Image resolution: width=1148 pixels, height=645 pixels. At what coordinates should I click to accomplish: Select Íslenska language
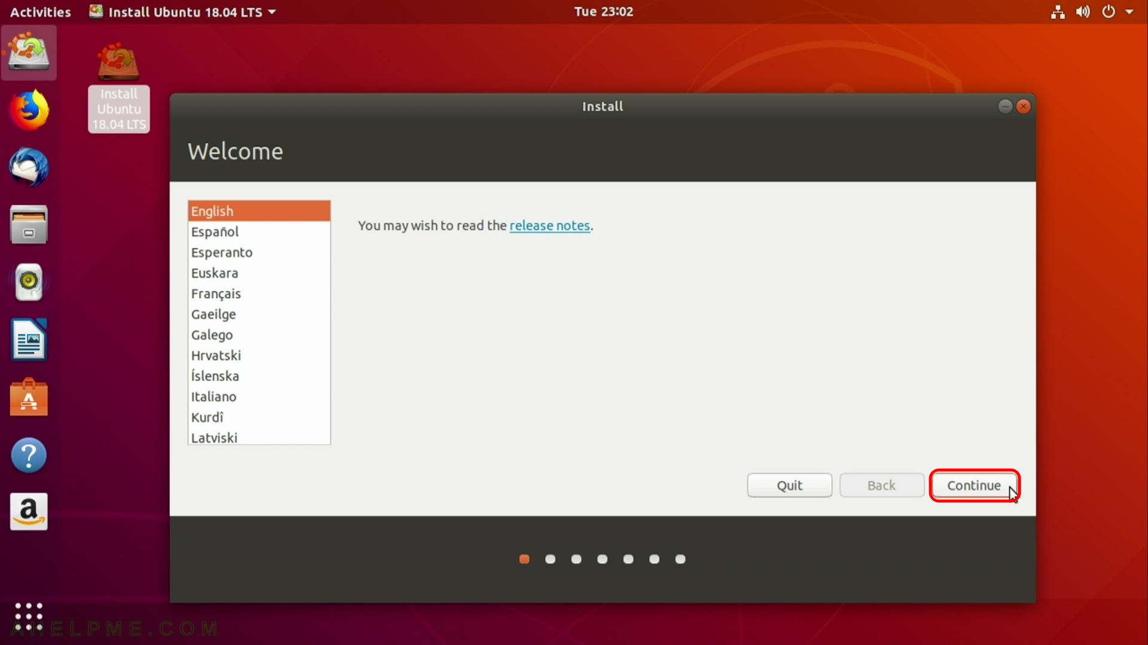[259, 376]
